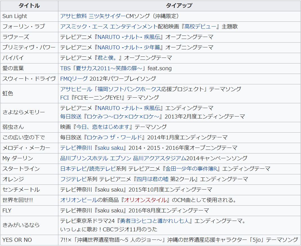Screen dimensions: 301x246
Task: Select the プリミティヴ・パワー title cell
Action: point(29,47)
